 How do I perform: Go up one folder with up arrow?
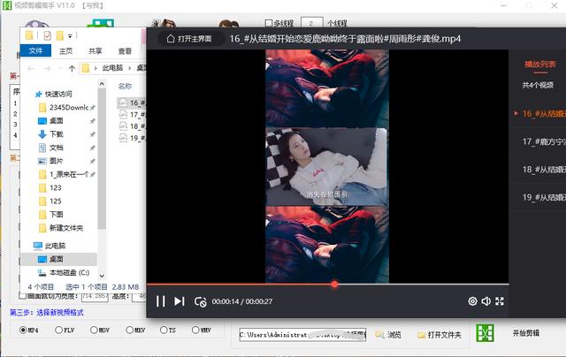click(x=72, y=68)
